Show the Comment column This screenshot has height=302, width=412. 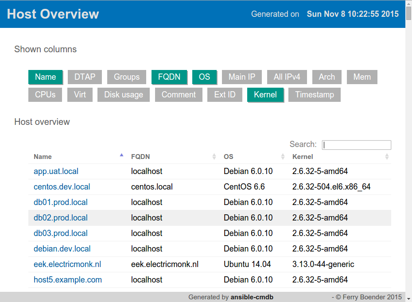[x=179, y=94]
